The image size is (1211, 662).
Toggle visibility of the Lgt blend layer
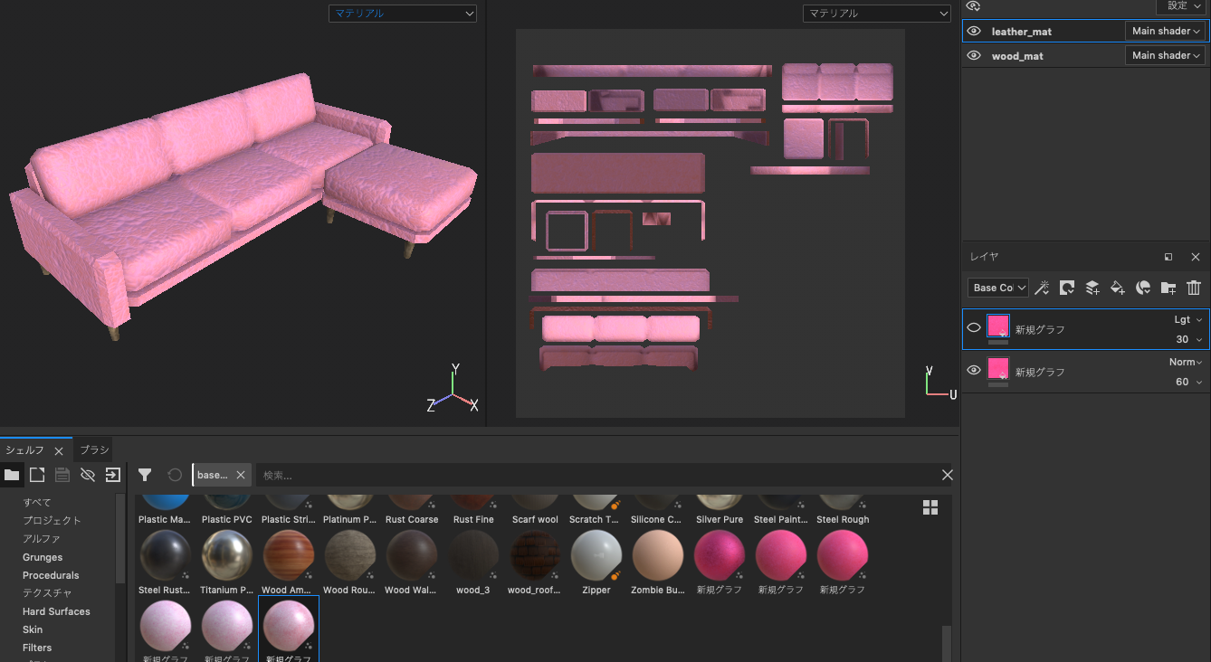point(974,327)
